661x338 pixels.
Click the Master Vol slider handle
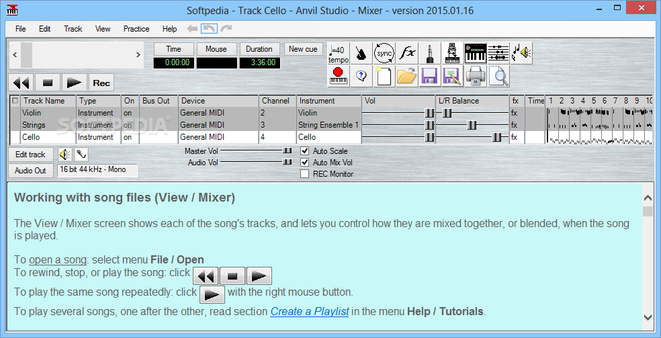(287, 151)
